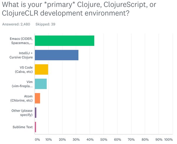The height and width of the screenshot is (144, 177).
Task: Click the 100% axis tick label
Action: tap(168, 139)
